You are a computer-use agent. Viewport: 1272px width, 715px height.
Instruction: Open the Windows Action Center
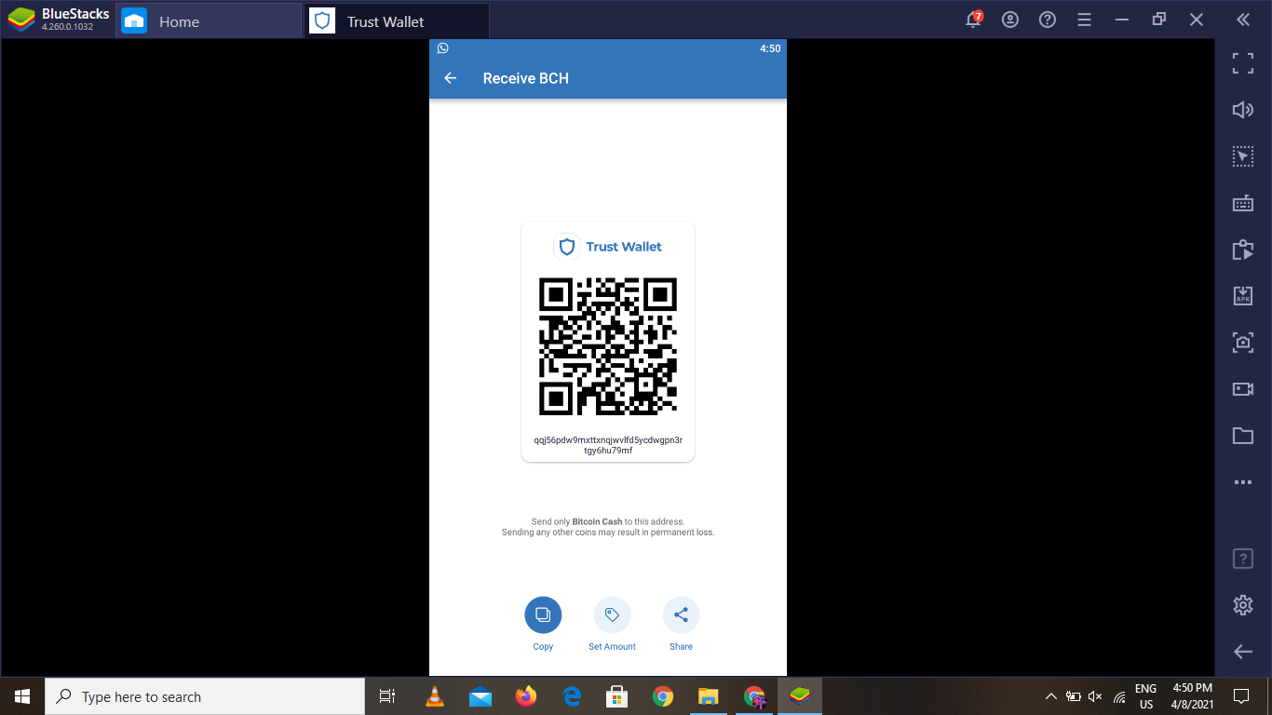[x=1241, y=696]
